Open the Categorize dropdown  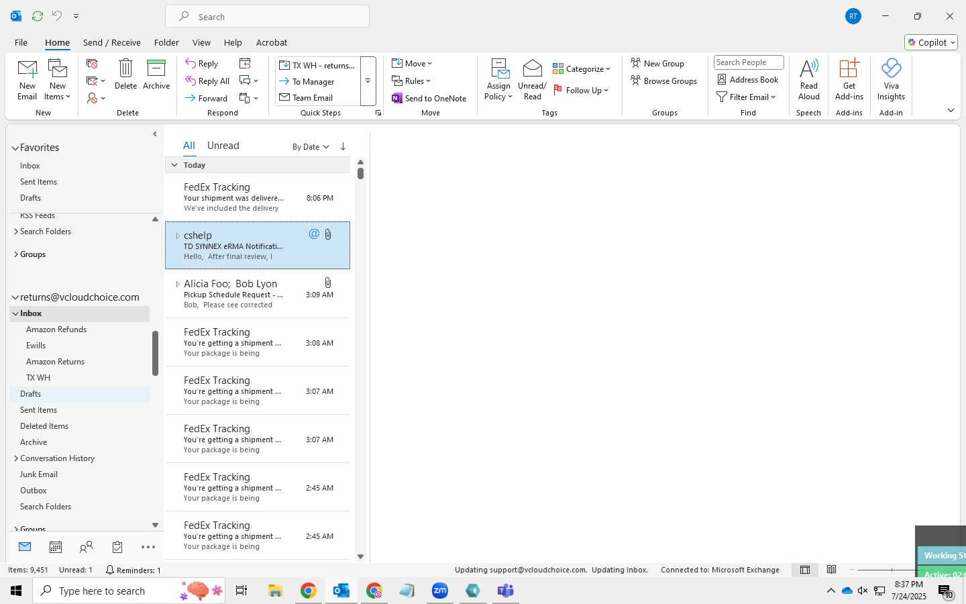(582, 69)
